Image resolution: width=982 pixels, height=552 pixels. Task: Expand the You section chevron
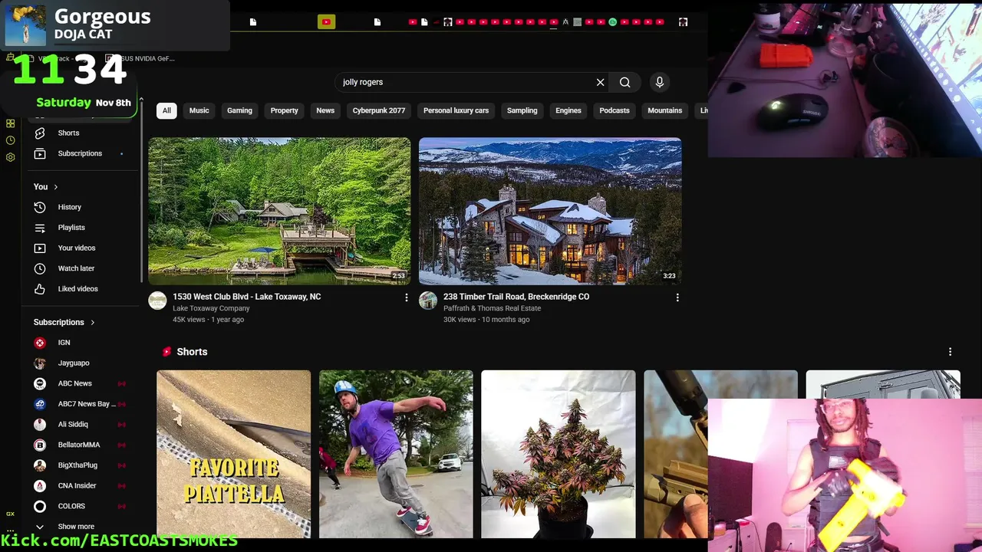pyautogui.click(x=55, y=187)
